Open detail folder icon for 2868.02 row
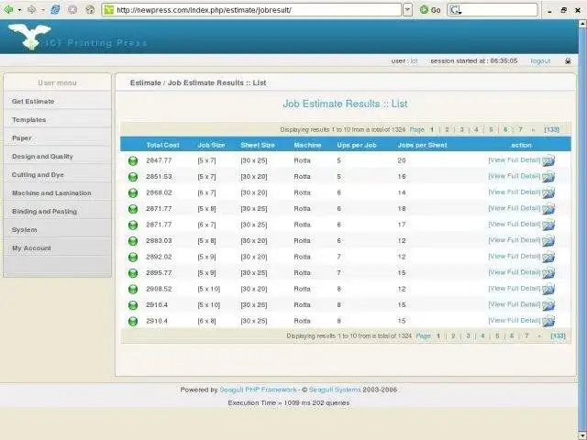The width and height of the screenshot is (587, 440). (x=548, y=192)
